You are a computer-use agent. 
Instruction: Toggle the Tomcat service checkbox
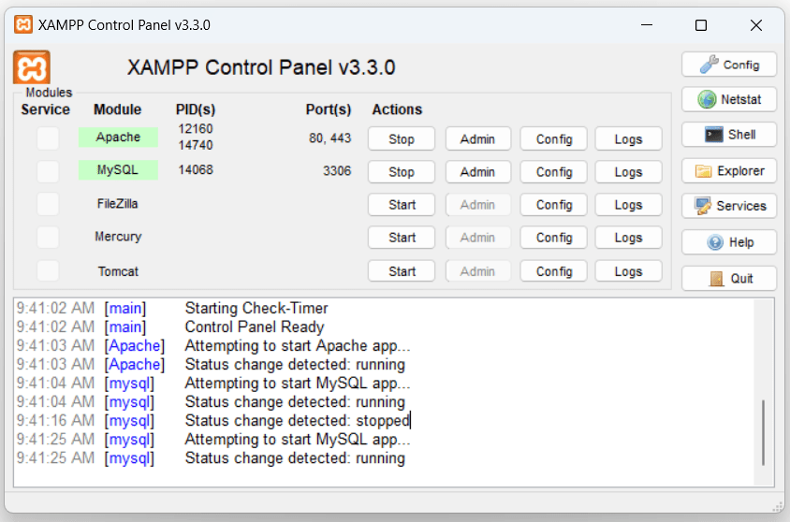(x=48, y=270)
